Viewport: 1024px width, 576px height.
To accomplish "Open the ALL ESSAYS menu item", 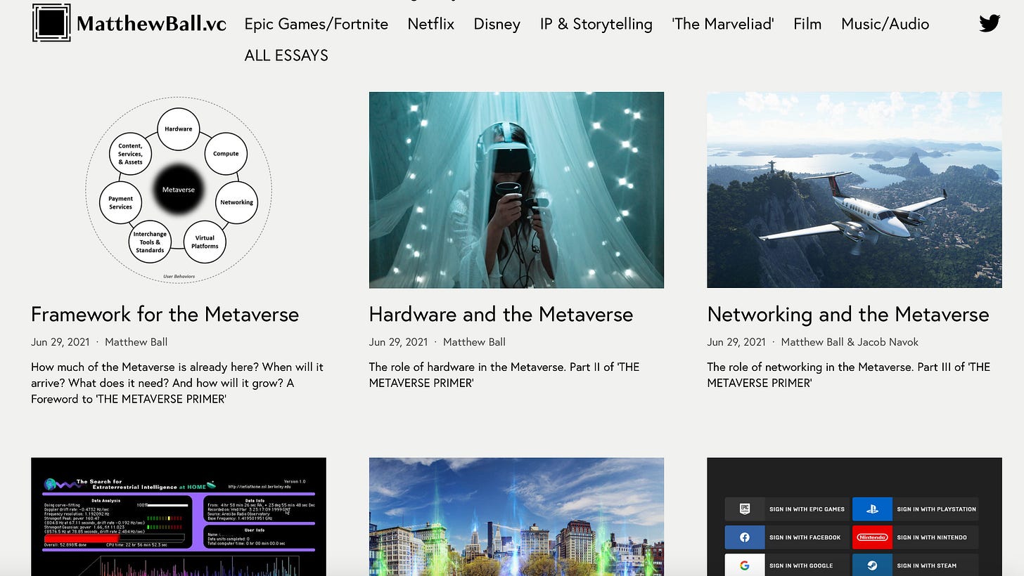I will coord(286,55).
